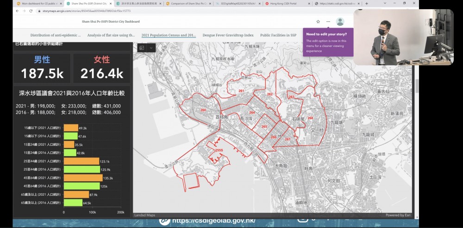
Task: Open the user profile avatar
Action: [x=340, y=22]
